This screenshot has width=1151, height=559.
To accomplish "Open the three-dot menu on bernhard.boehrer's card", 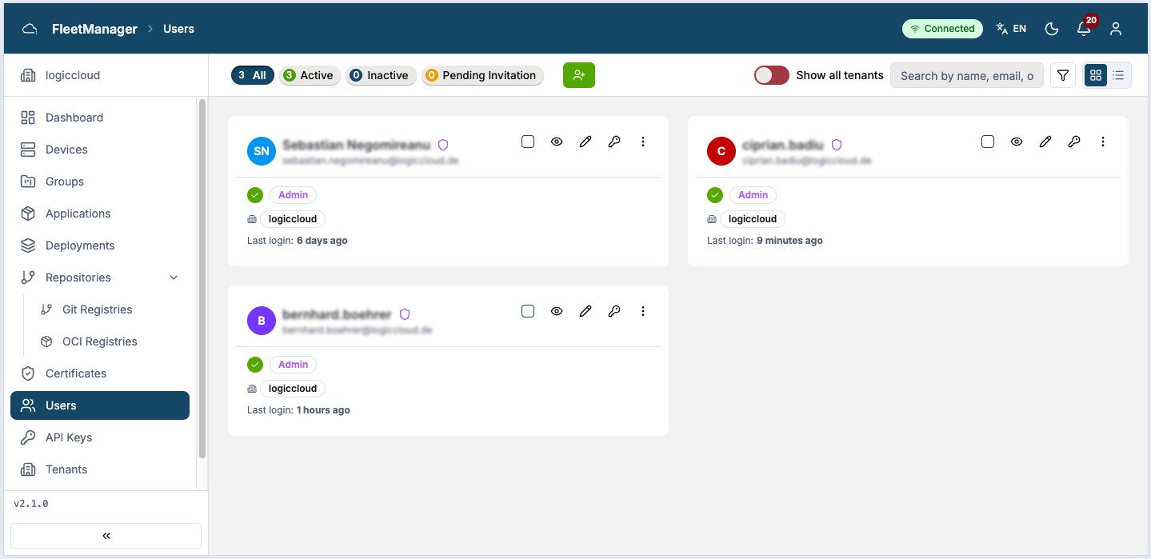I will (643, 311).
